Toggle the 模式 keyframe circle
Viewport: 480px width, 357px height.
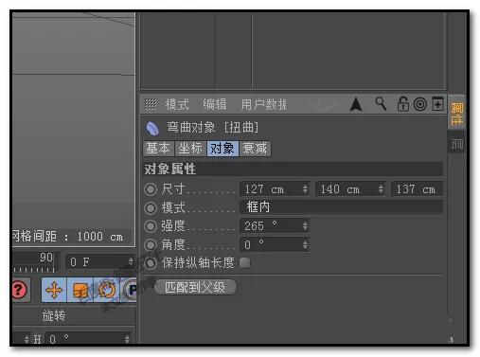pyautogui.click(x=151, y=207)
